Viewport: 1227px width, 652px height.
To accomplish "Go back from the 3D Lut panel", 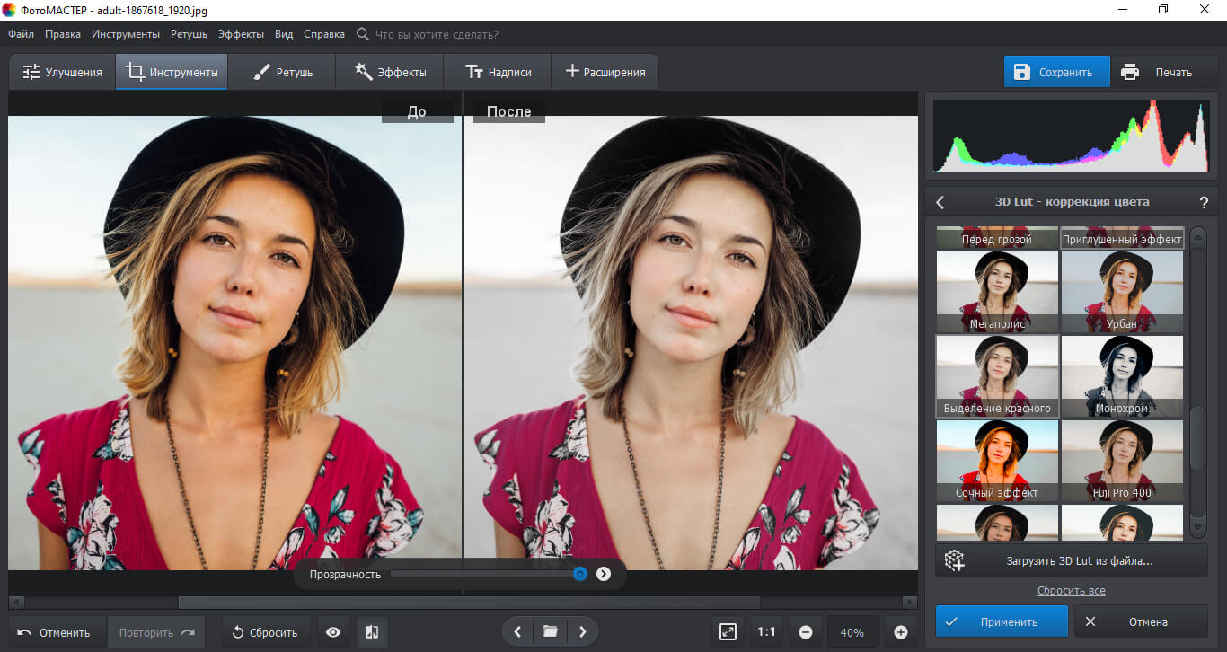I will click(x=940, y=202).
